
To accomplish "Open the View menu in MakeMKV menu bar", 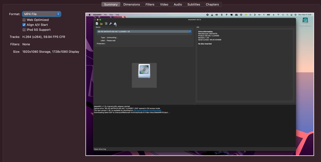I will 111,15.
